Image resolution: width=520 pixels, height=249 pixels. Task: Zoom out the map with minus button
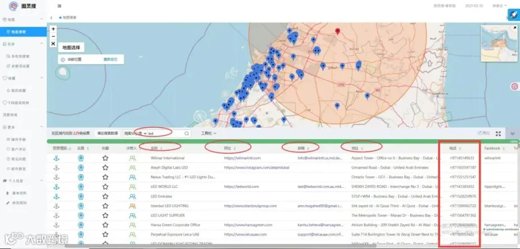[53, 36]
